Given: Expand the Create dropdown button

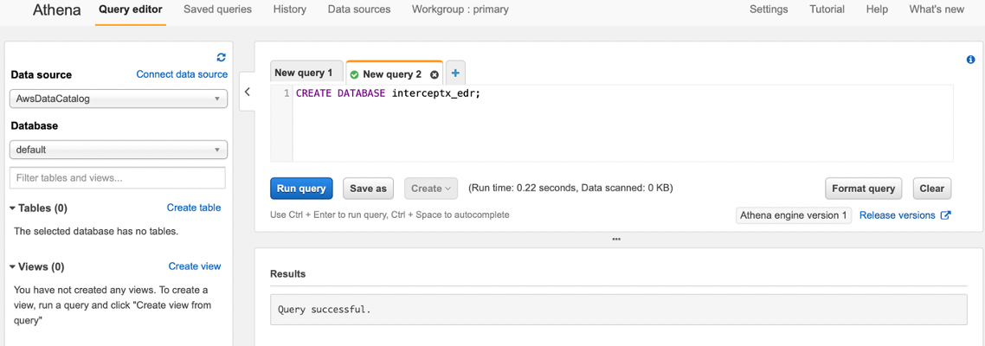Looking at the screenshot, I should pyautogui.click(x=431, y=189).
